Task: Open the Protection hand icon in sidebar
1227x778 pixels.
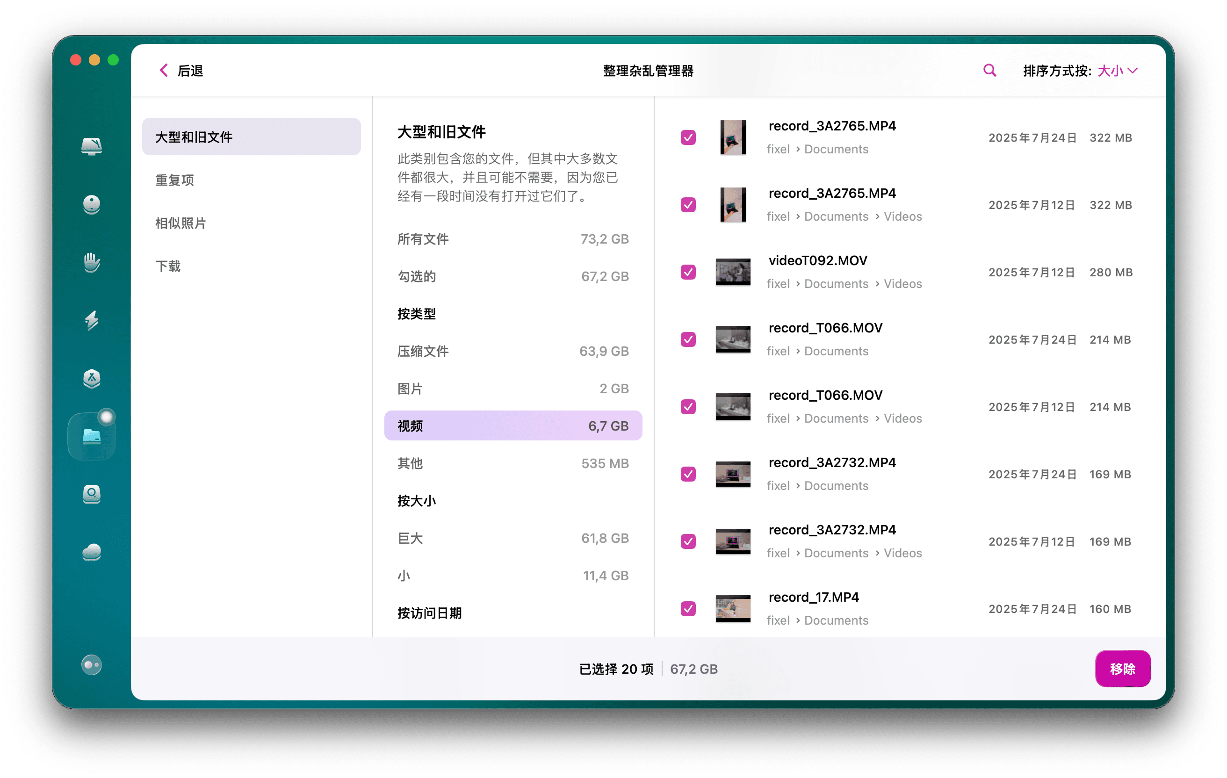Action: point(92,263)
